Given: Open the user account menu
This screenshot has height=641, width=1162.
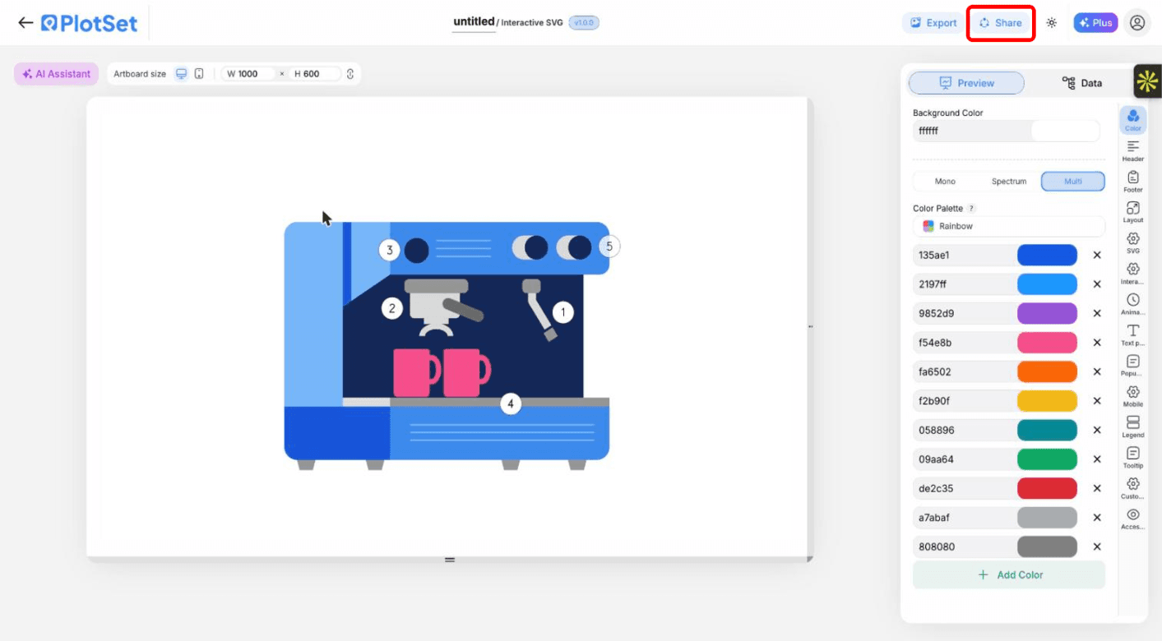Looking at the screenshot, I should click(x=1137, y=23).
